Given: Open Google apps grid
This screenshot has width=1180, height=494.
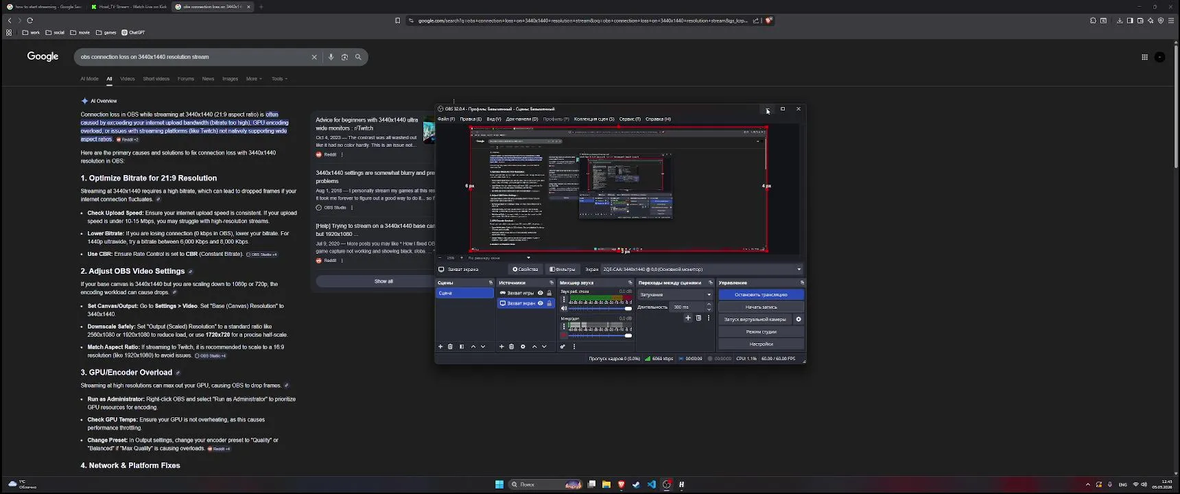Looking at the screenshot, I should coord(1144,57).
